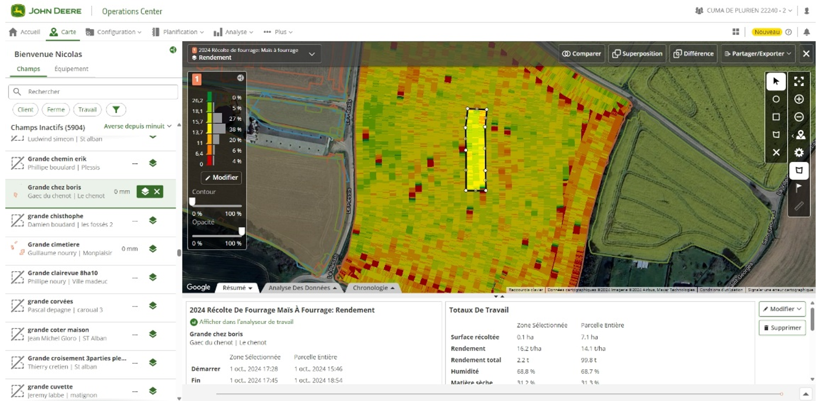Cancel selection with the X map tool

776,152
